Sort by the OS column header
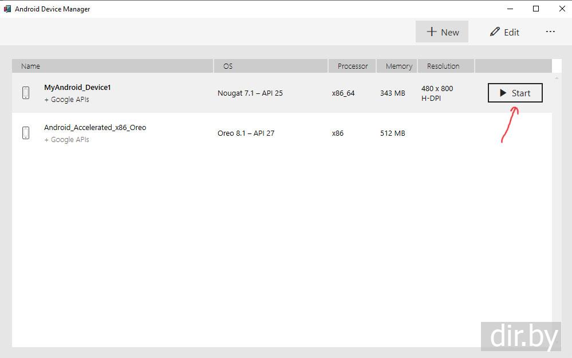Screen dimensions: 572x358 (x=271, y=66)
